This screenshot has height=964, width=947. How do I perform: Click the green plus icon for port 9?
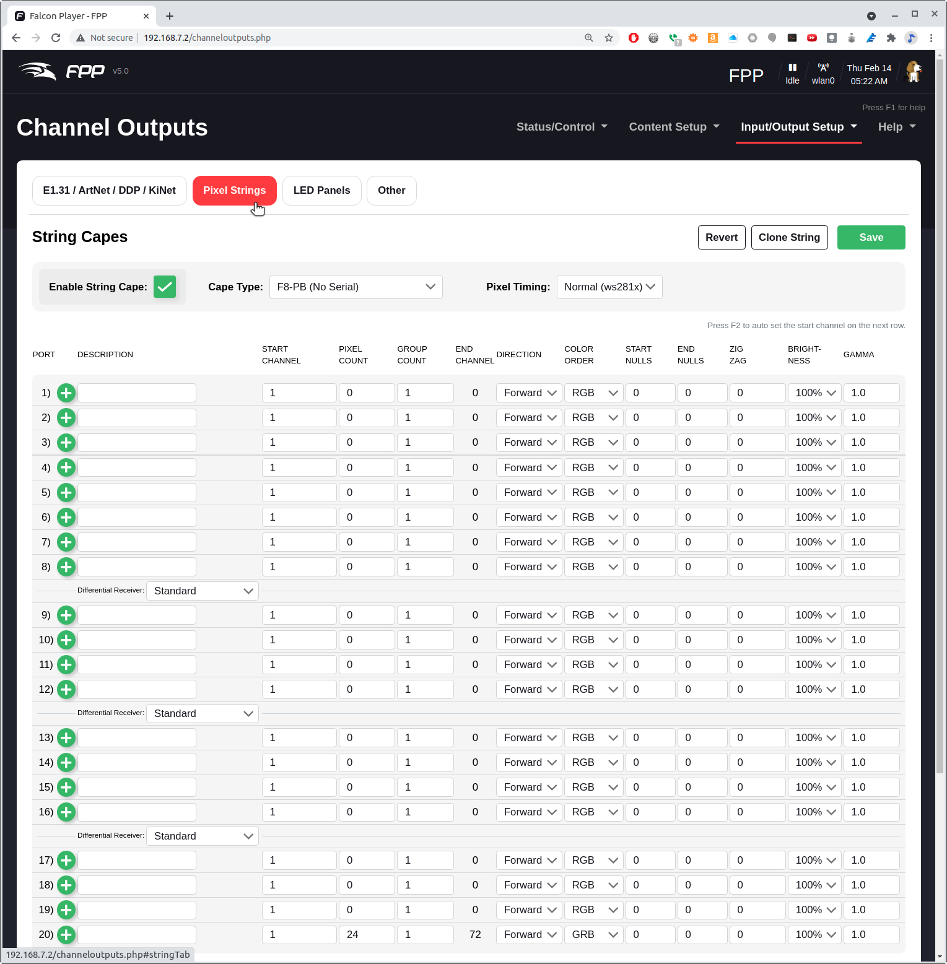(66, 615)
